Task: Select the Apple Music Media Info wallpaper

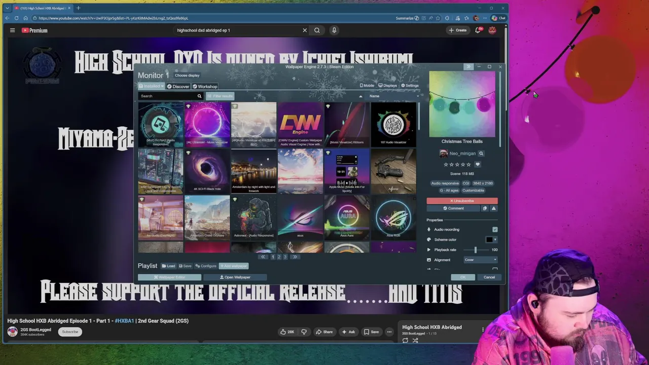Action: pyautogui.click(x=347, y=171)
